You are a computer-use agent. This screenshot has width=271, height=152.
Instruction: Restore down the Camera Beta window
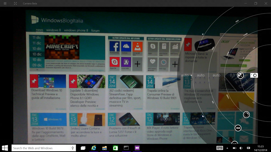256,3
